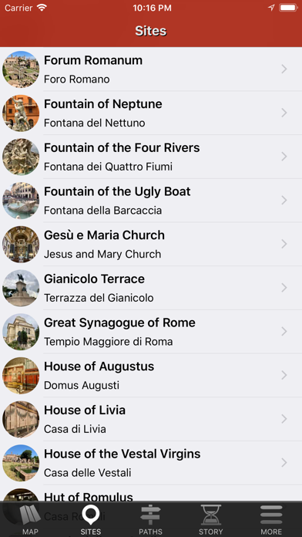Select Great Synagogue of Rome entry
Screen dimensions: 302x537
[151, 332]
